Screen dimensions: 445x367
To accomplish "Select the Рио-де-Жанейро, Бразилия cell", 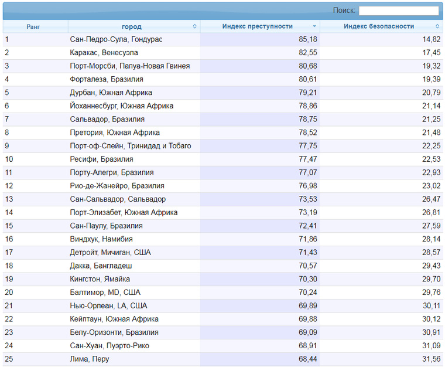I will point(134,186).
